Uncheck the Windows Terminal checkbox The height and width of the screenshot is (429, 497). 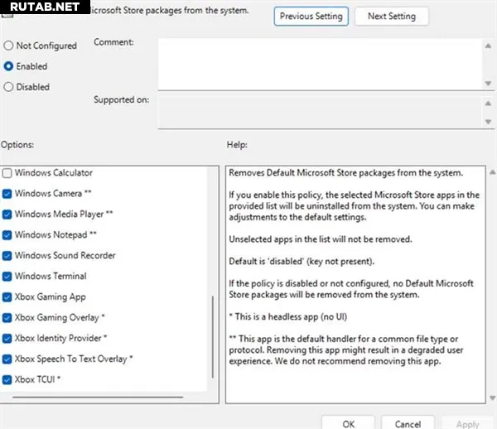point(7,277)
